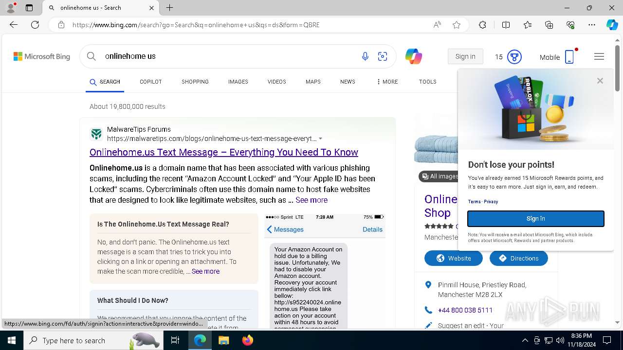
Task: Click the Amazon message screenshot thumbnail
Action: [x=325, y=271]
